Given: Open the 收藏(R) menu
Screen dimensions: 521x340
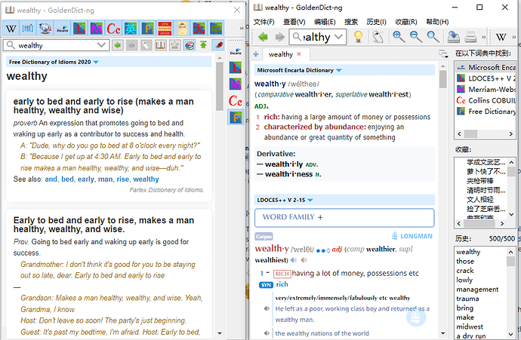Looking at the screenshot, I should [406, 22].
